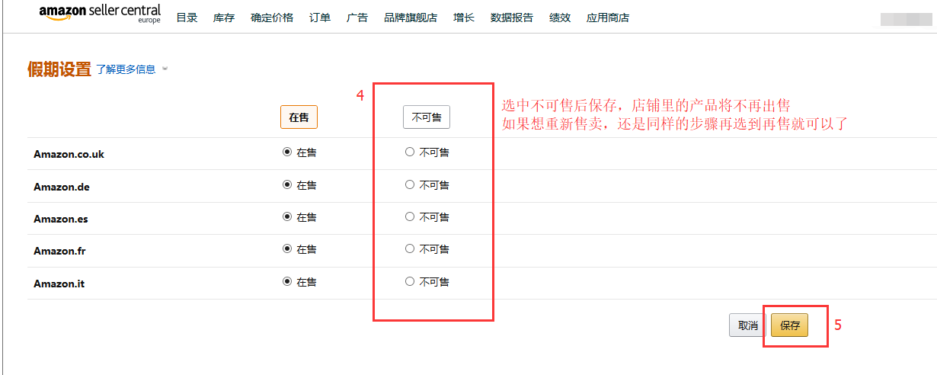The height and width of the screenshot is (375, 937).
Task: Select 不可售 radio for Amazon.co.uk
Action: (410, 152)
